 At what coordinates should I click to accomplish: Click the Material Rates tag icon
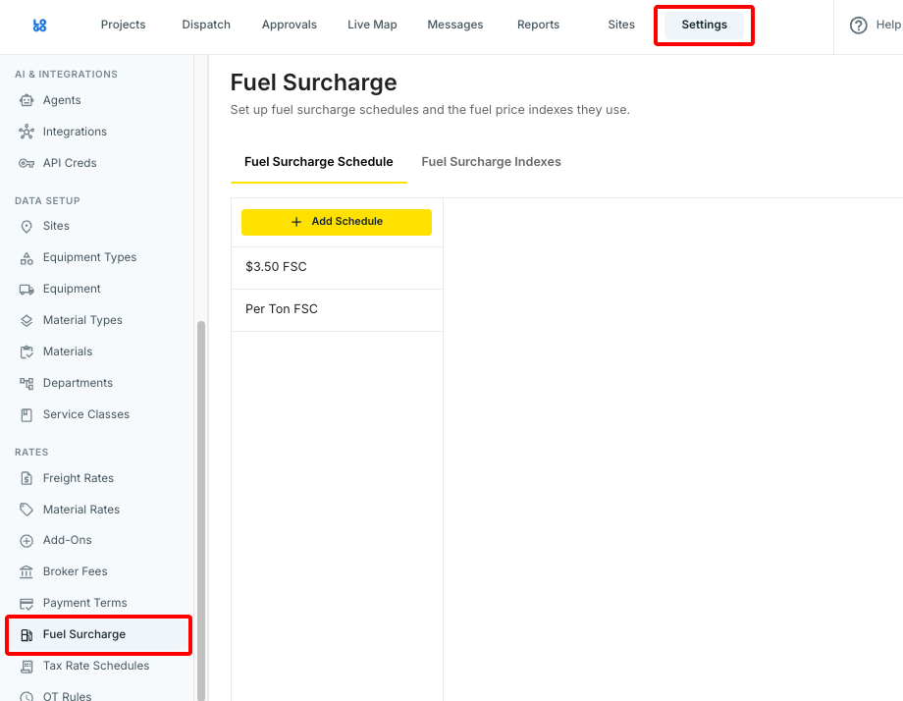[27, 510]
